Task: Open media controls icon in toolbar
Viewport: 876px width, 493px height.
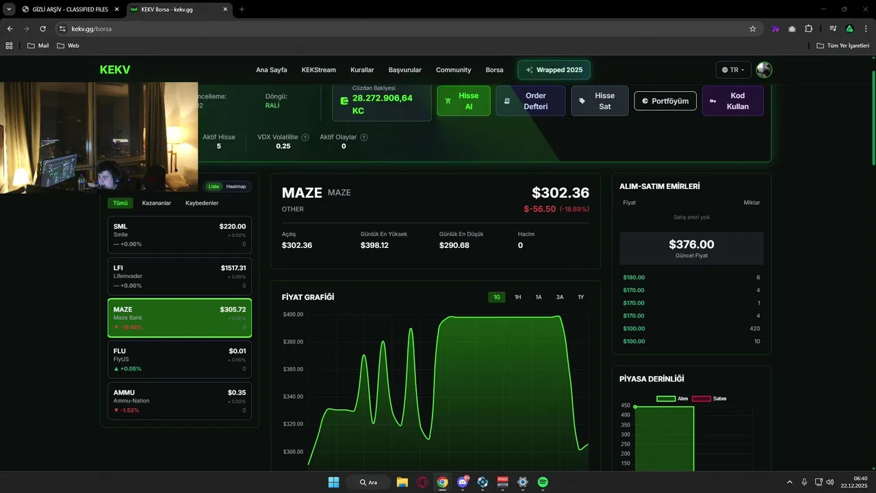Action: (833, 29)
